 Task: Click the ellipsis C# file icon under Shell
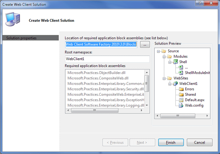pos(181,67)
